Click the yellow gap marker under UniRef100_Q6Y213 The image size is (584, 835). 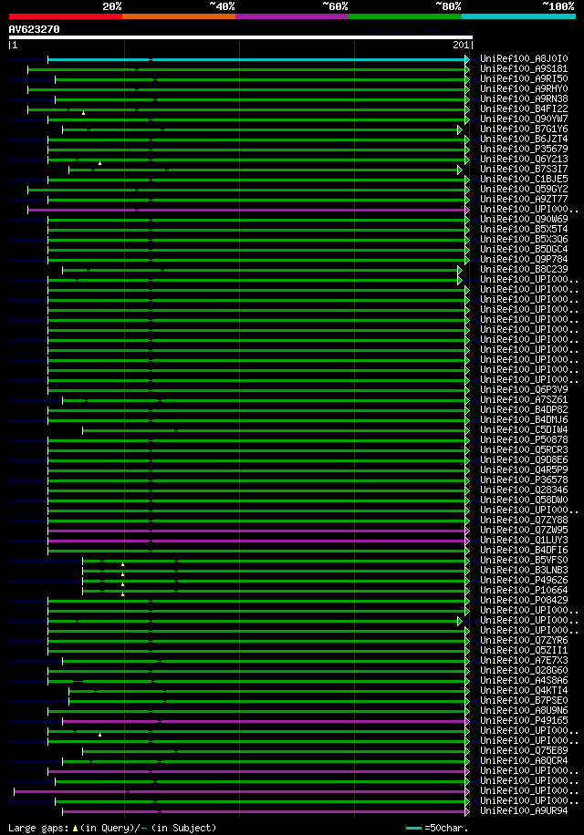pos(99,163)
